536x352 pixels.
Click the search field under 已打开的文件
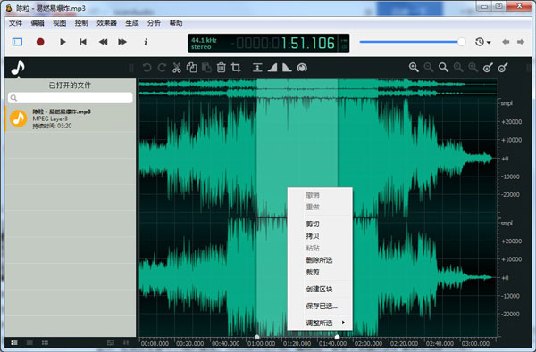71,98
